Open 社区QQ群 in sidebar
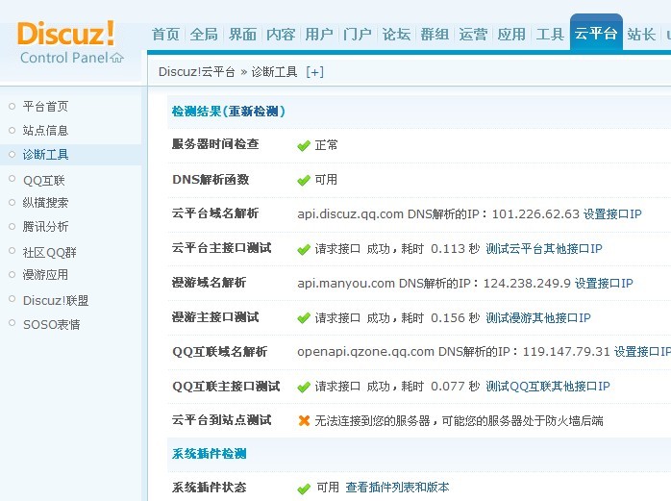The height and width of the screenshot is (501, 671). (x=49, y=252)
